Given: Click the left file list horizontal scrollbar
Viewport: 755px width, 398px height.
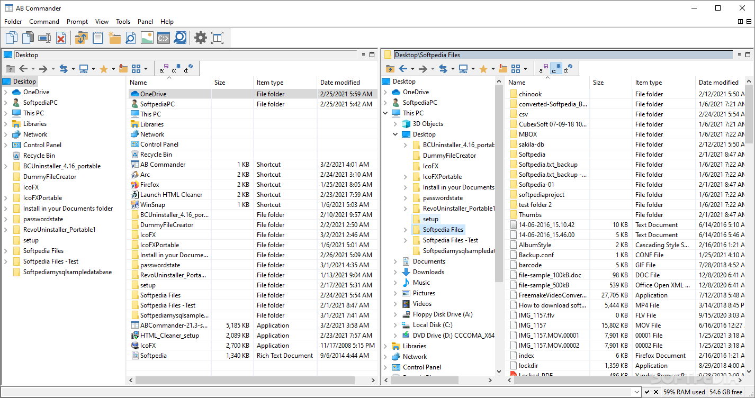Looking at the screenshot, I should coord(245,380).
